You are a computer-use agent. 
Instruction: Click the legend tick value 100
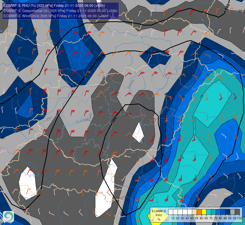tap(239, 218)
